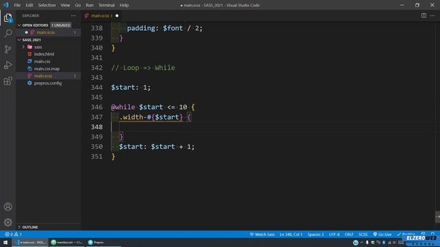
Task: Click the 1 UNSAVED badge
Action: pyautogui.click(x=60, y=25)
